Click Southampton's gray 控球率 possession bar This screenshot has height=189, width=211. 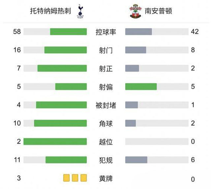138,32
